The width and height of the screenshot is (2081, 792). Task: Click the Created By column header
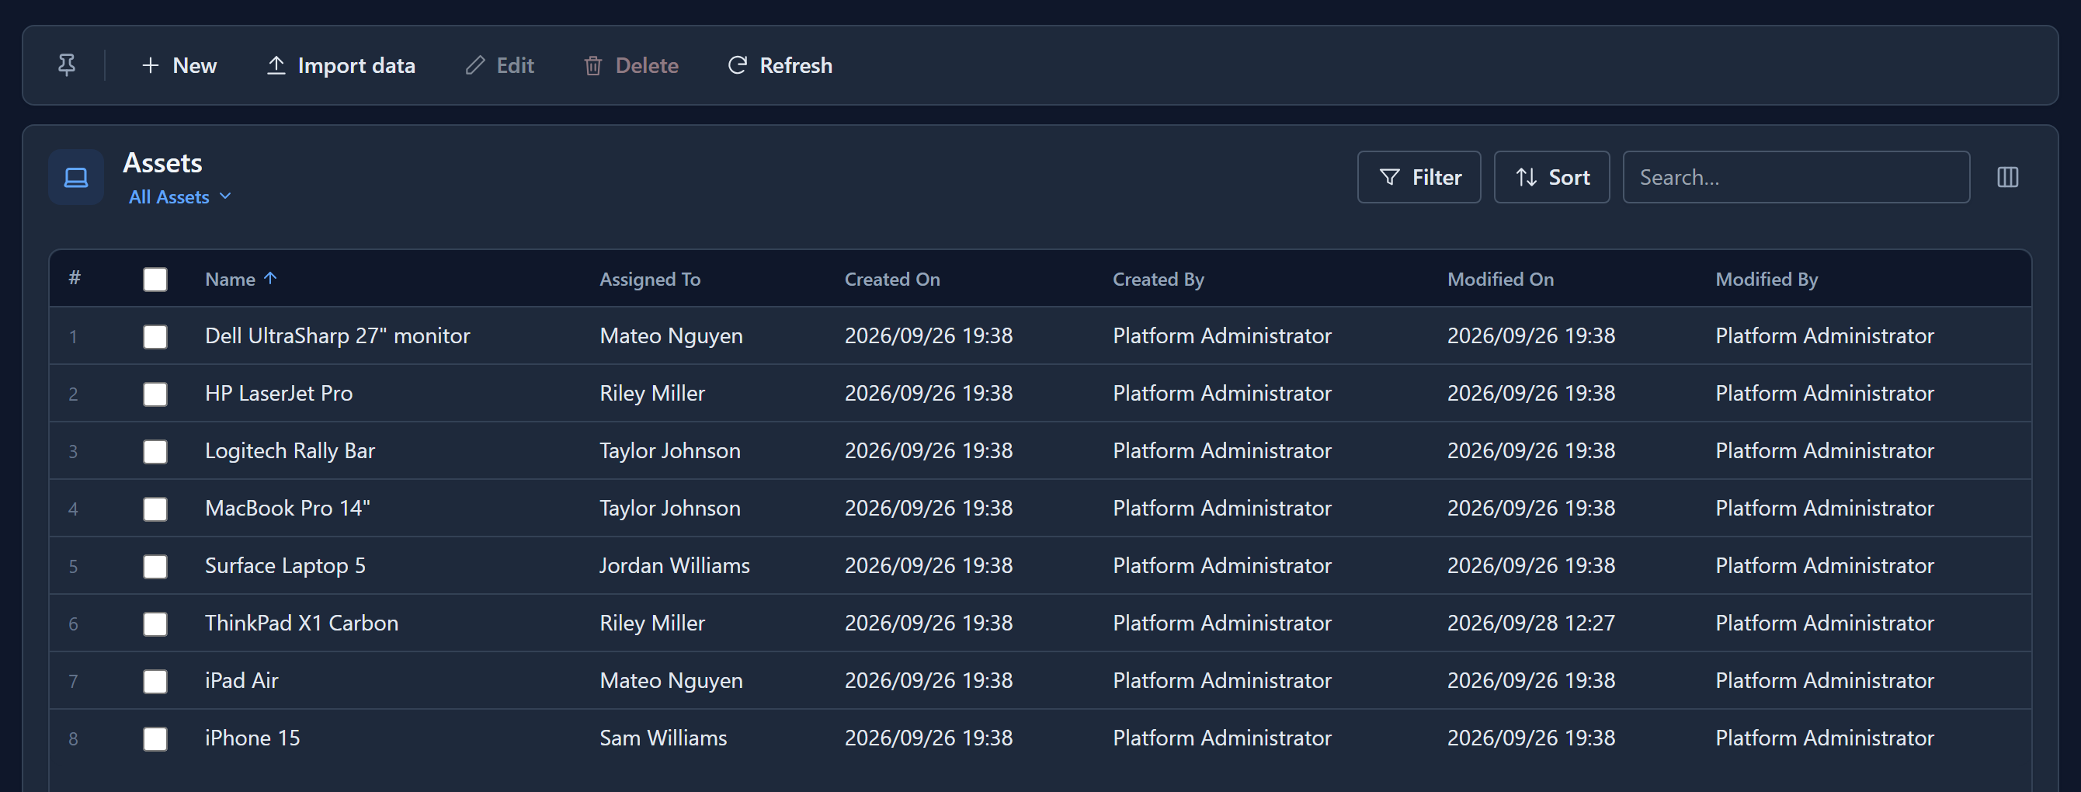click(x=1158, y=279)
